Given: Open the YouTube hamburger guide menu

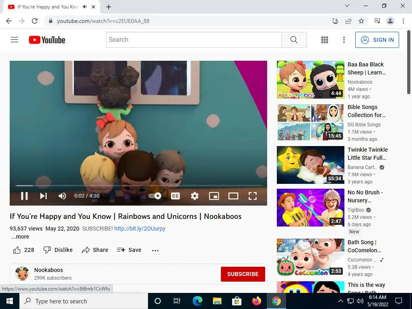Looking at the screenshot, I should [x=14, y=40].
